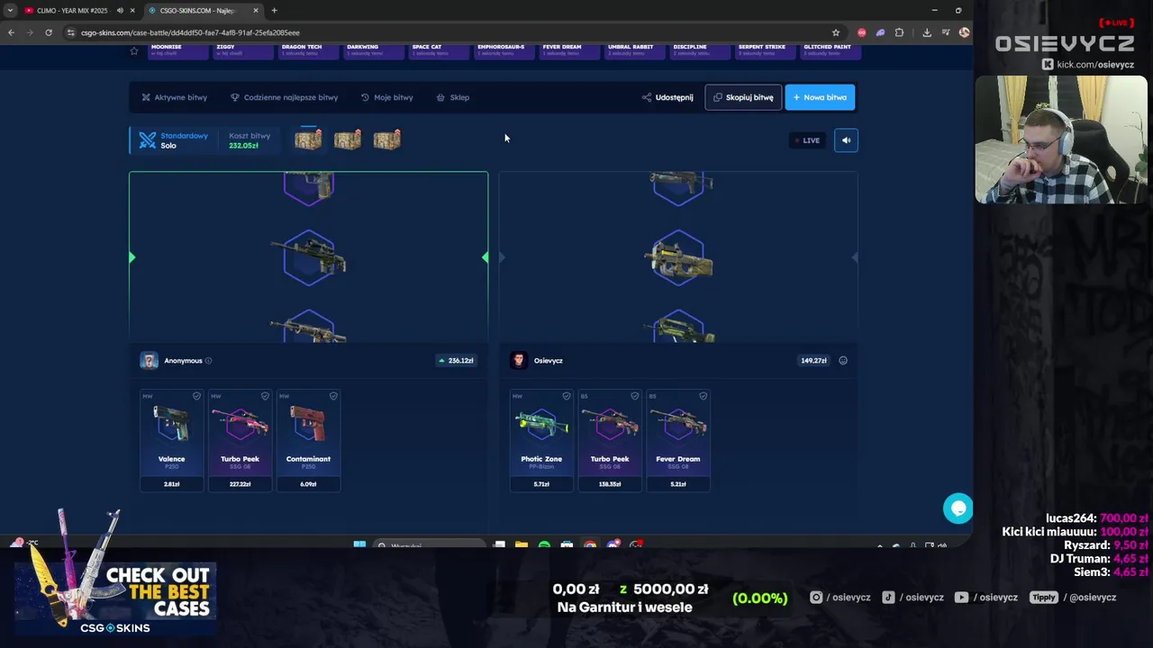Open the browser profile avatar
This screenshot has width=1153, height=648.
tap(964, 32)
